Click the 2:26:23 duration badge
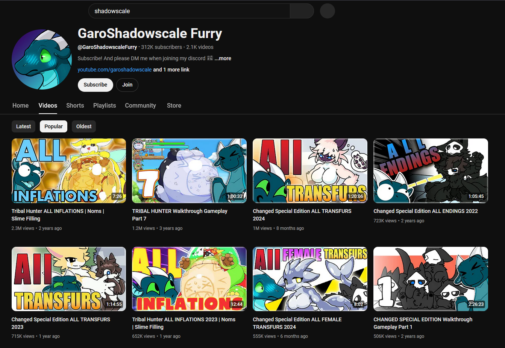The height and width of the screenshot is (348, 505). tap(476, 304)
